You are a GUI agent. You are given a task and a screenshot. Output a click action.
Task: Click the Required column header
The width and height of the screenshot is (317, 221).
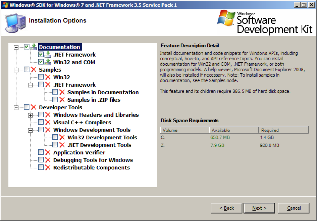tap(283, 130)
